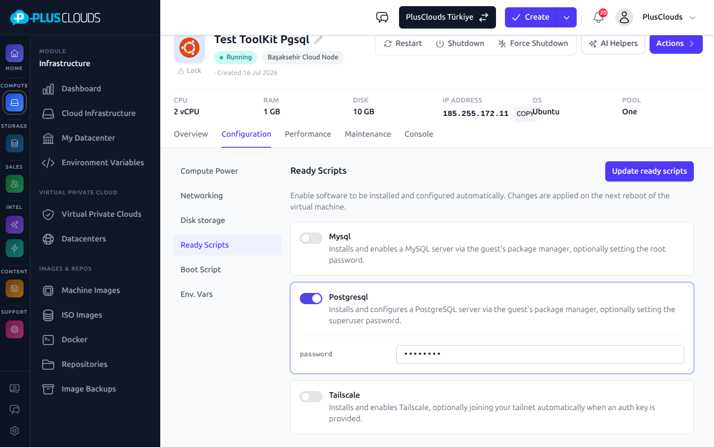
Task: Open the PlusClouds account dropdown
Action: pyautogui.click(x=669, y=17)
